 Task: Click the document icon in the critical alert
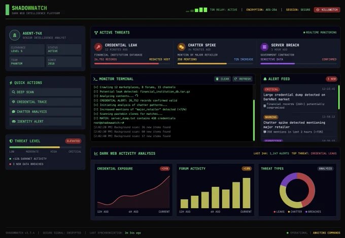(x=265, y=106)
